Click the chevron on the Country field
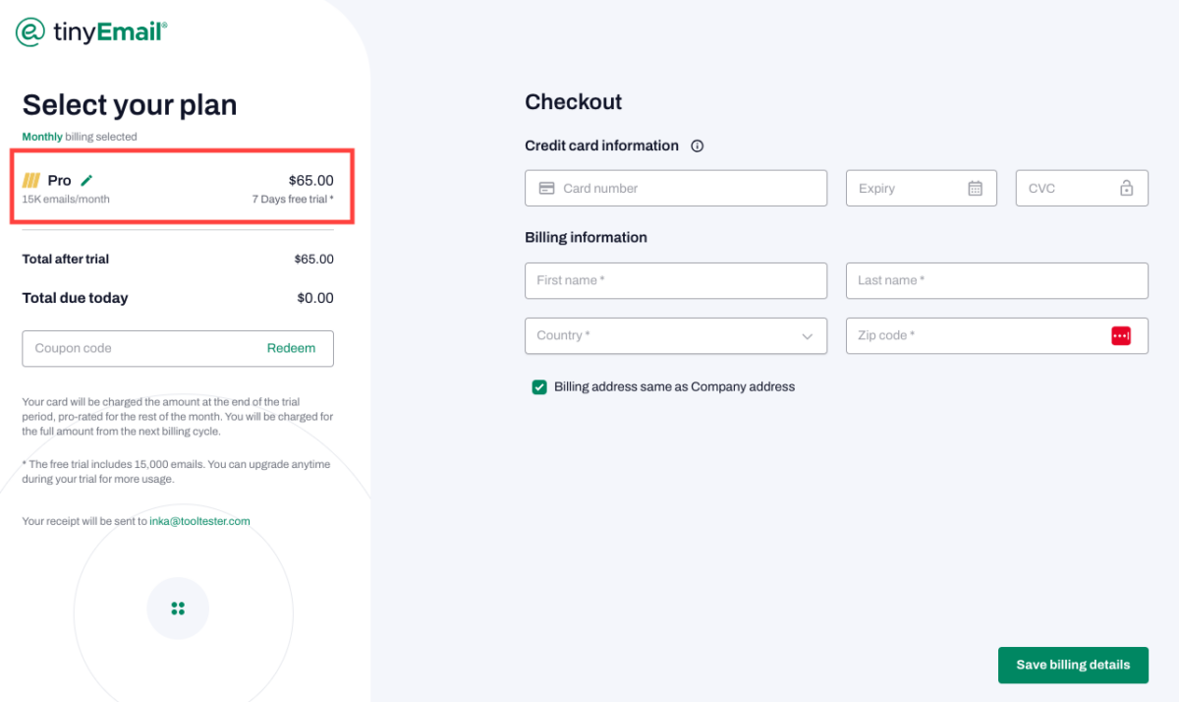Image resolution: width=1179 pixels, height=702 pixels. pyautogui.click(x=809, y=335)
